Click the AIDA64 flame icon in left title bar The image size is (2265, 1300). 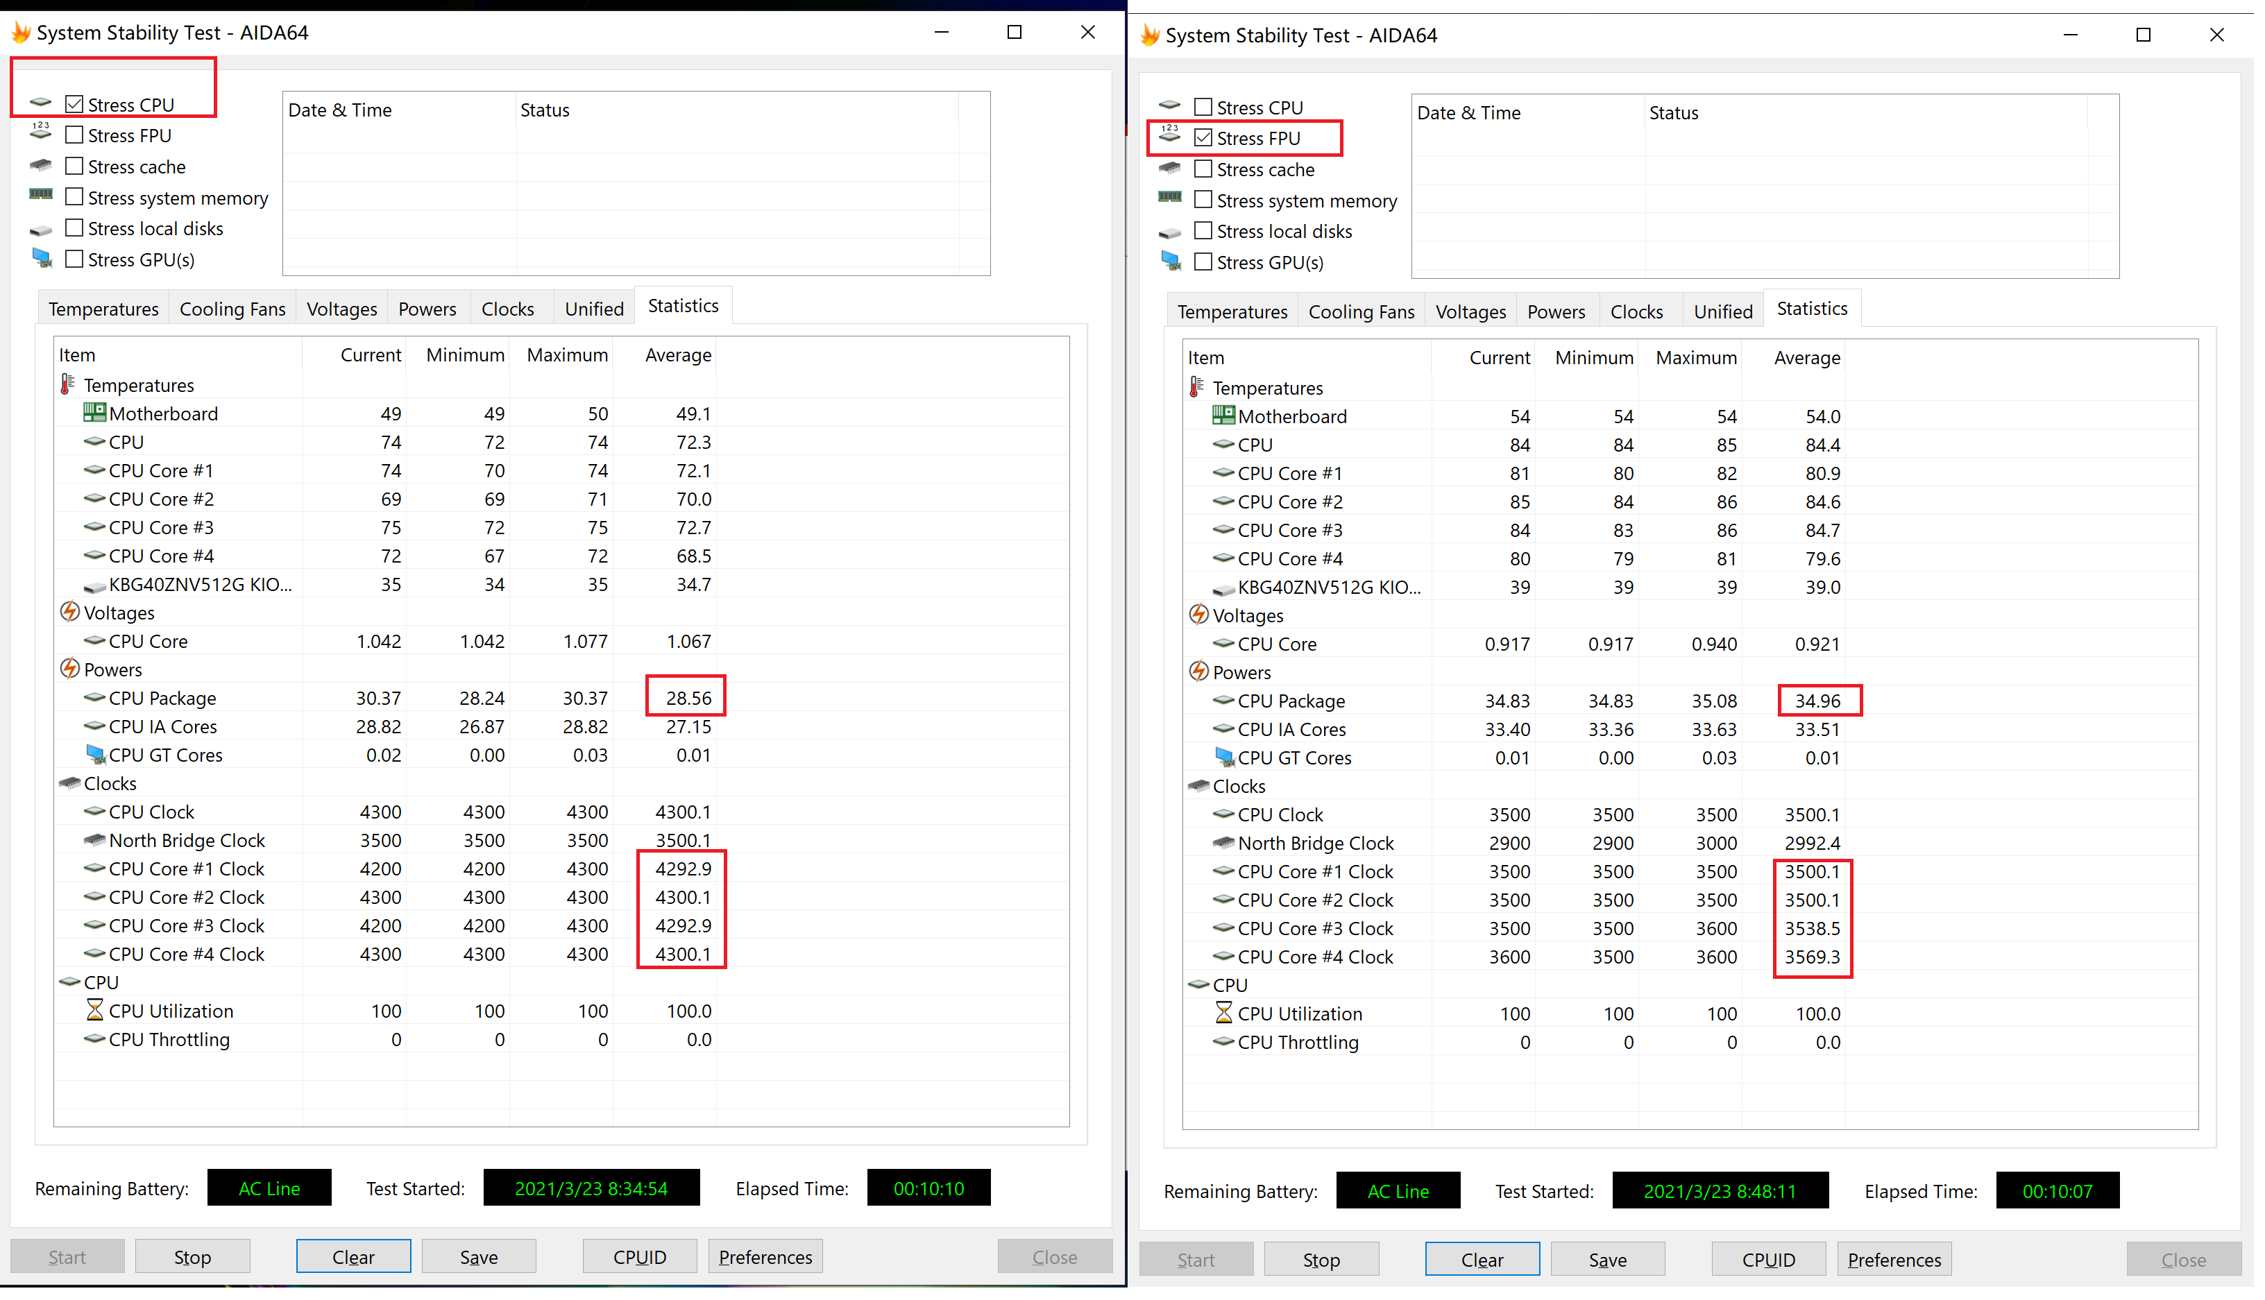click(x=22, y=33)
